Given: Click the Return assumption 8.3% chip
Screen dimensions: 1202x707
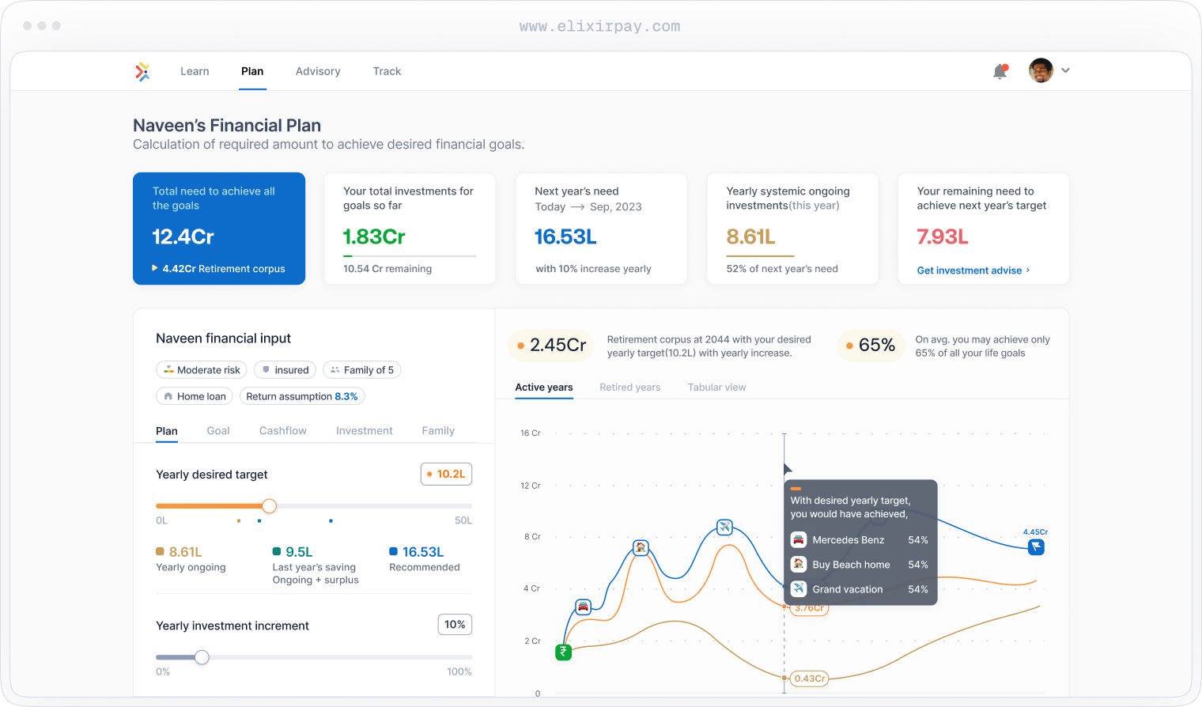Looking at the screenshot, I should 302,396.
